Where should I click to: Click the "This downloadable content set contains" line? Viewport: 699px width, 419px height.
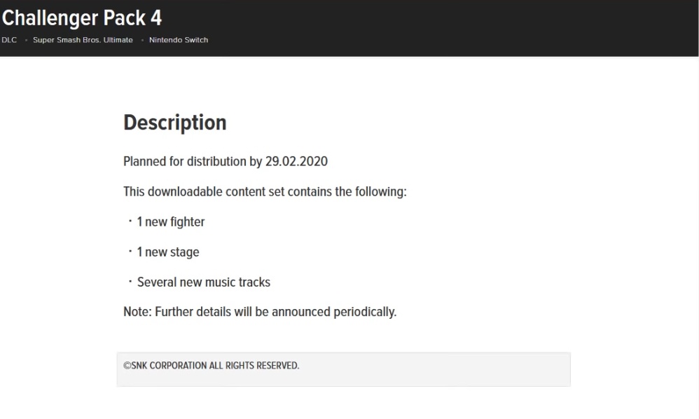[265, 191]
